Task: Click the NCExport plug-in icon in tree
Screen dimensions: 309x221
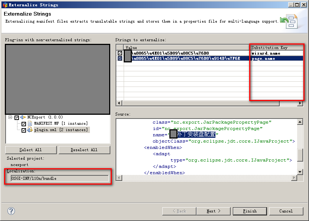Action: pyautogui.click(x=23, y=117)
